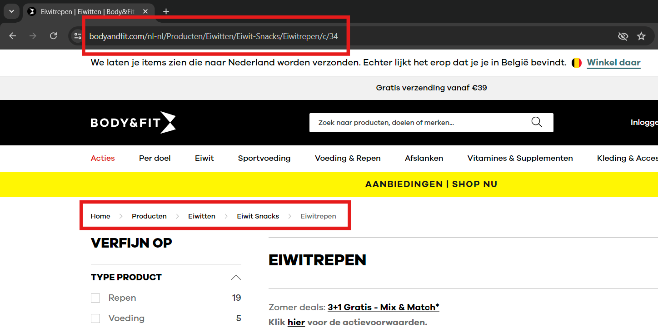Click the Body&Fit logo
The width and height of the screenshot is (658, 333).
(x=133, y=123)
